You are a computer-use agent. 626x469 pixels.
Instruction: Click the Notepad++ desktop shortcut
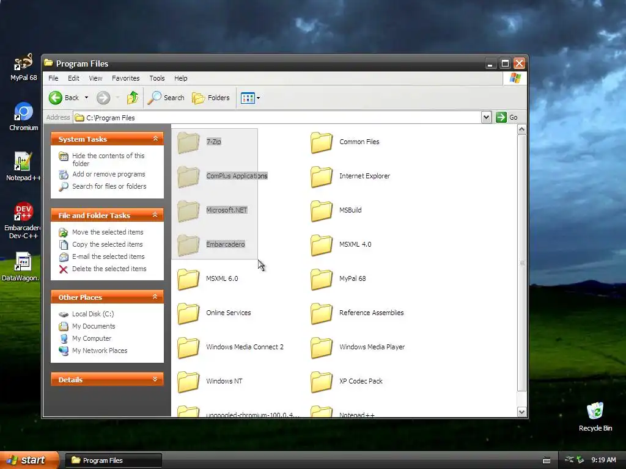[23, 167]
